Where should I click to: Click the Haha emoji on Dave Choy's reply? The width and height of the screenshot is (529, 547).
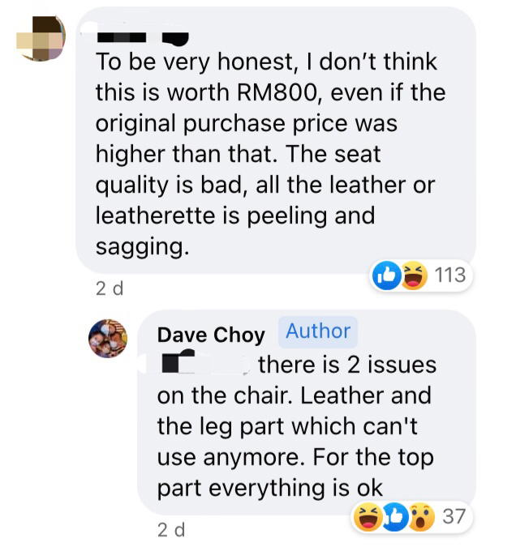coord(367,517)
